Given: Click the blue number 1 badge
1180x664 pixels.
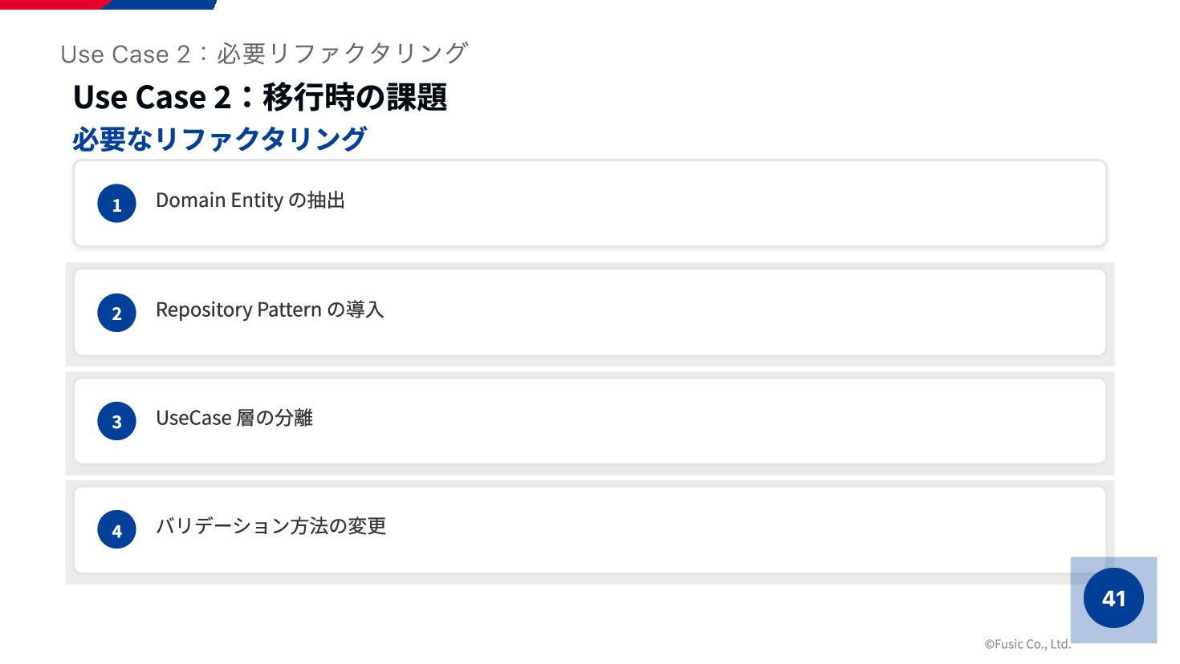Looking at the screenshot, I should (116, 204).
